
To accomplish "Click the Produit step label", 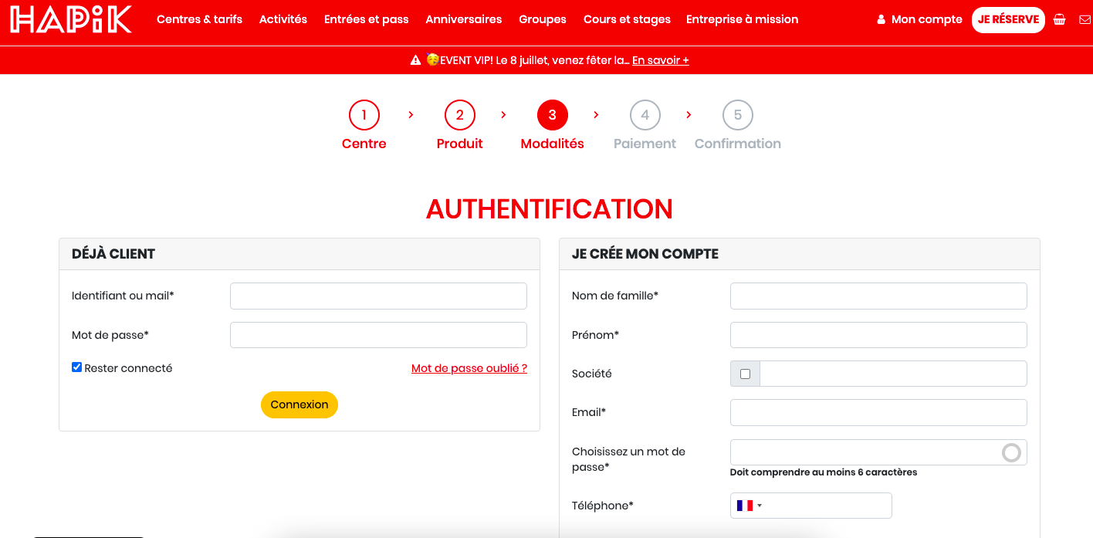I will pos(460,144).
